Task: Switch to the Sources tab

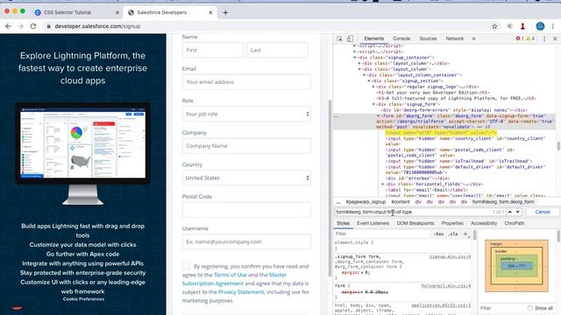Action: pyautogui.click(x=428, y=38)
